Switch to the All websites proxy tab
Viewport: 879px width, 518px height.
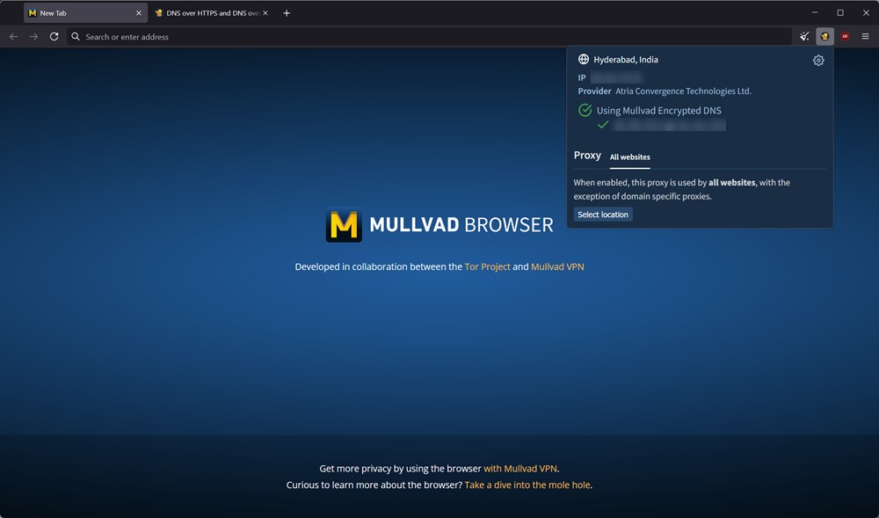click(629, 157)
